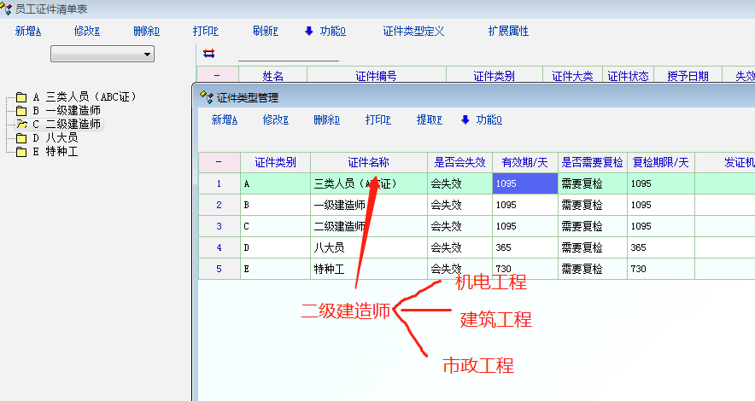Click the highlighted 1095 有效期 cell
Image resolution: width=755 pixels, height=401 pixels.
point(524,183)
